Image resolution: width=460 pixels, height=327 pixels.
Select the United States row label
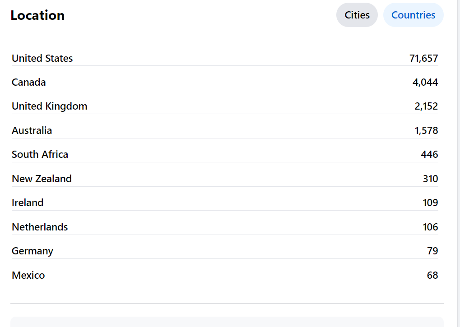[x=42, y=58]
